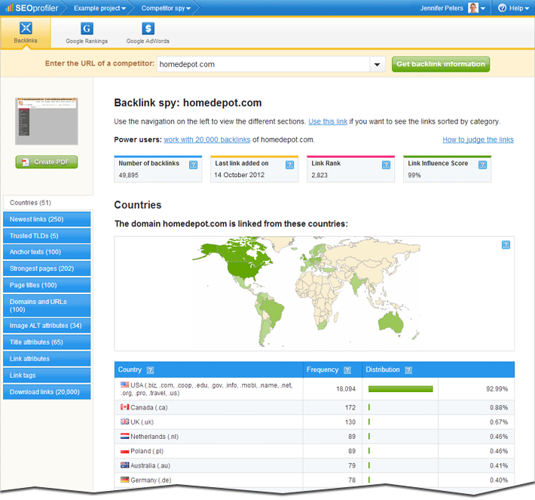The height and width of the screenshot is (500, 535).
Task: Open Title attributes (65) section
Action: point(47,342)
